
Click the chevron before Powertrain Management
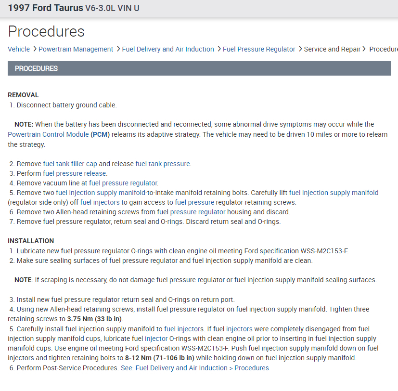pyautogui.click(x=34, y=49)
